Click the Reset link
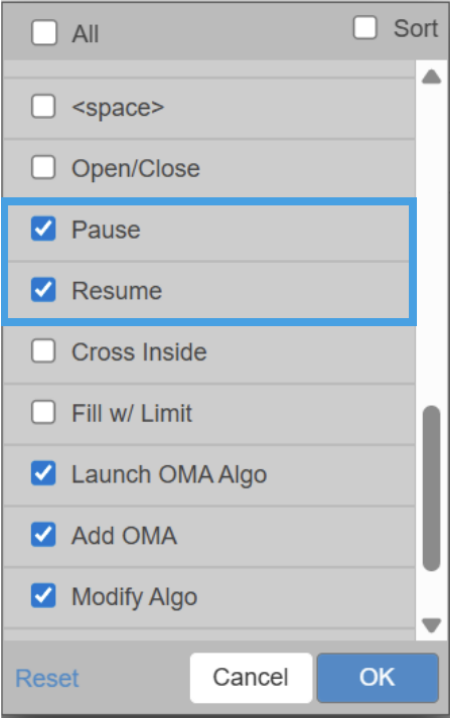 click(47, 678)
